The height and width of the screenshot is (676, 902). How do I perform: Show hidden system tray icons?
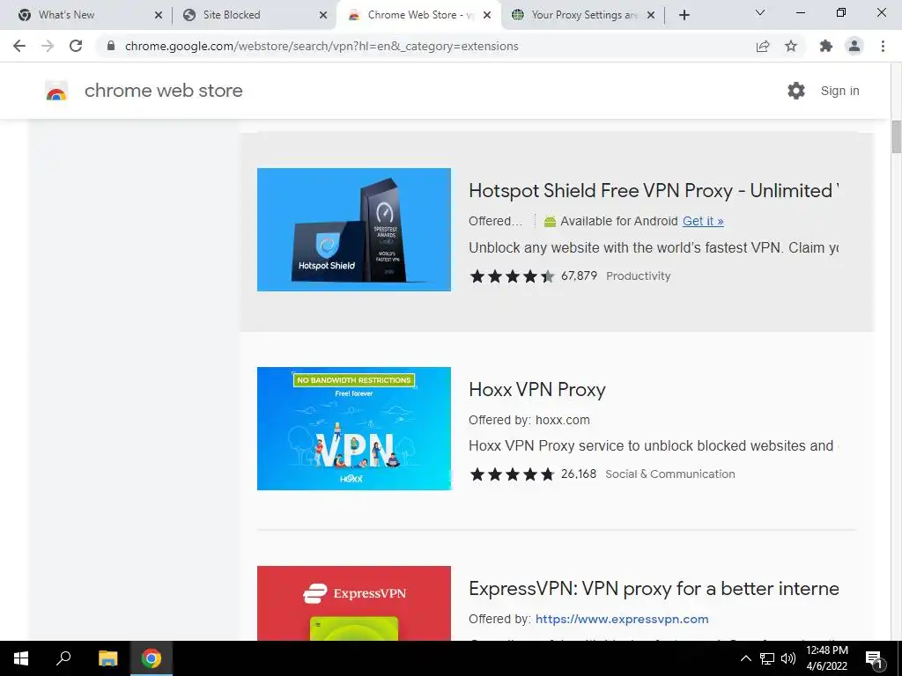[x=745, y=658]
